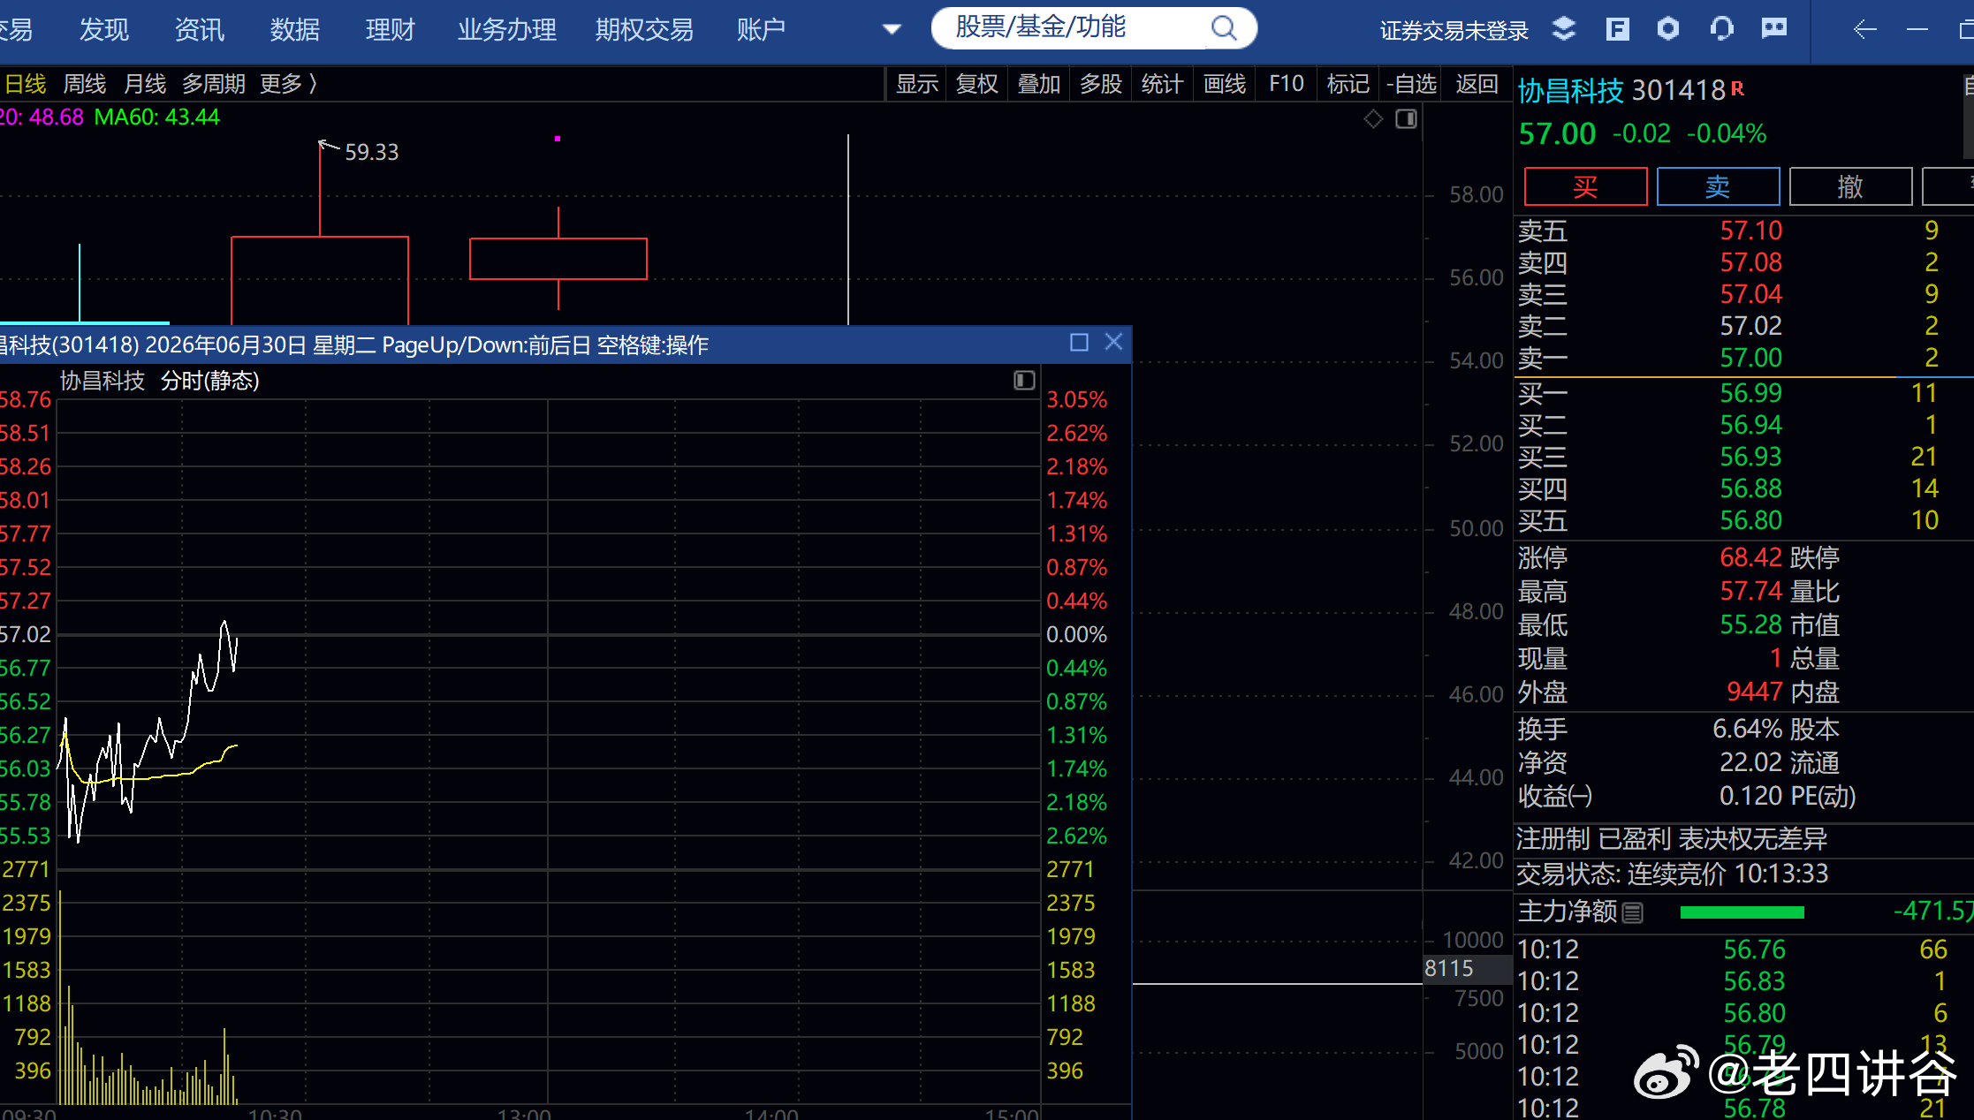Click 证券交易未登录 login link
1974x1120 pixels.
click(1454, 32)
